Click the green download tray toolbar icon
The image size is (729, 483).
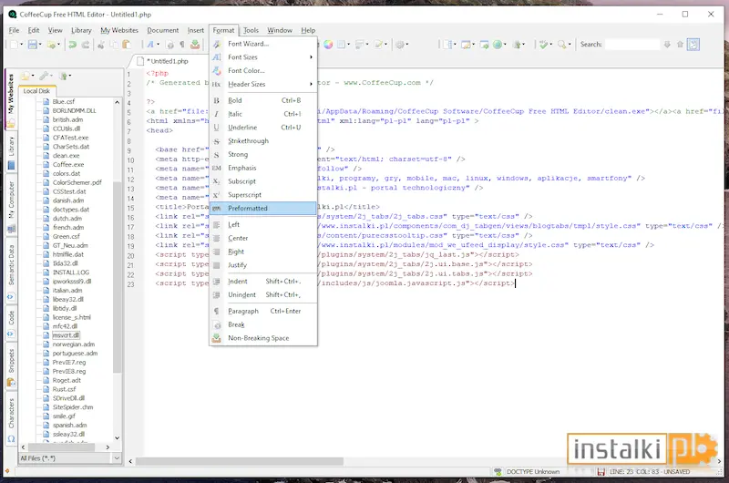pos(195,45)
